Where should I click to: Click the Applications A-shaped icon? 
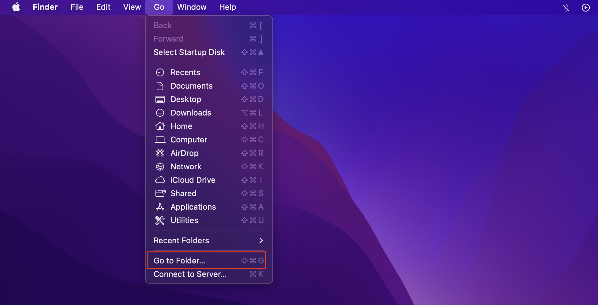[x=160, y=207]
